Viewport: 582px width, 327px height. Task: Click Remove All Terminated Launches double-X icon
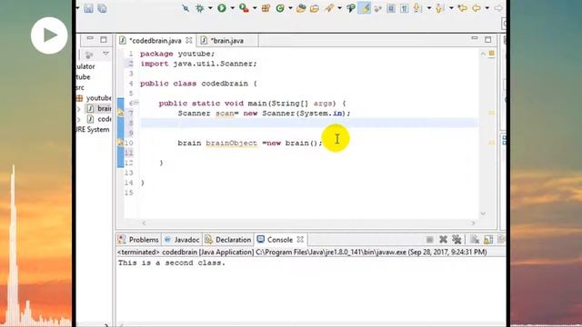457,240
